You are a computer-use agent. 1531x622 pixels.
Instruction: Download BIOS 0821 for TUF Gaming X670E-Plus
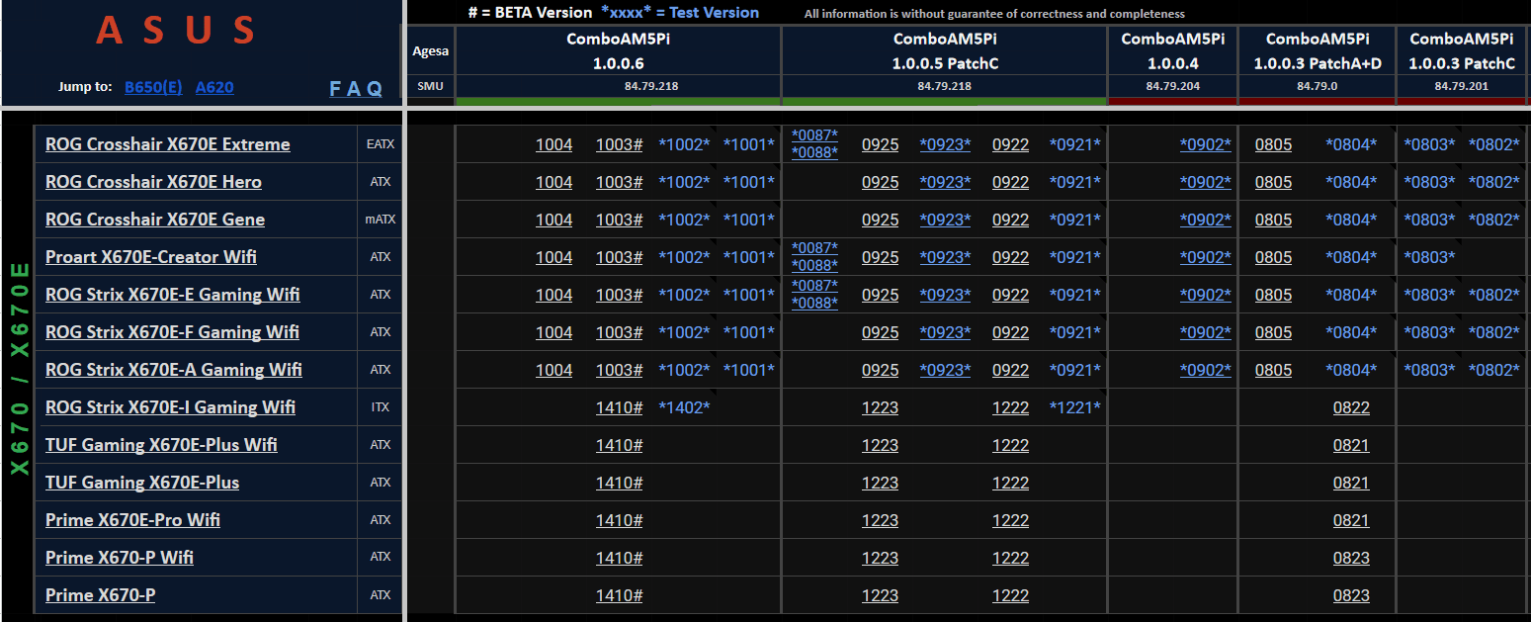click(x=1351, y=483)
